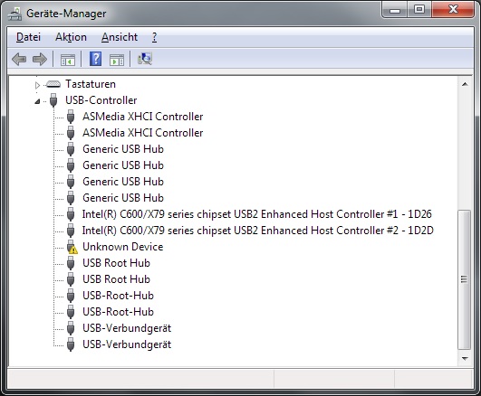Click icon of Host Controller #1 - 1D26
The height and width of the screenshot is (396, 481).
tap(71, 214)
